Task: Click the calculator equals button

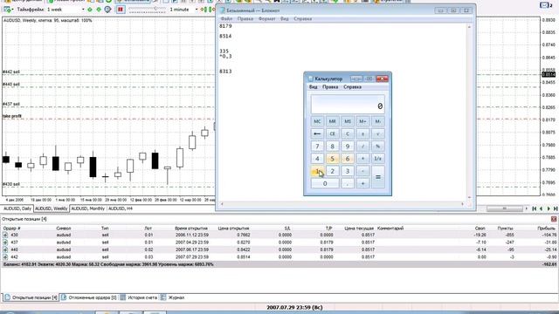Action: (x=378, y=177)
